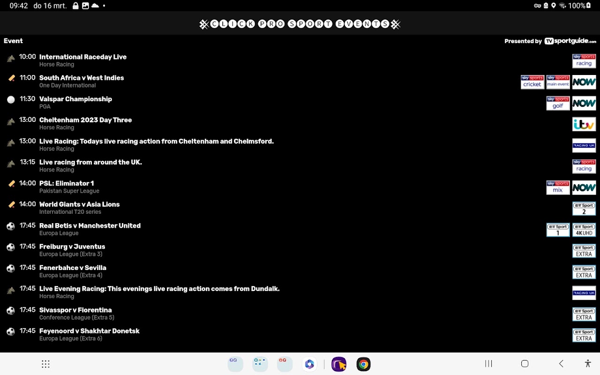
Task: Select PSL: Eliminator 1 event row
Action: click(x=300, y=187)
